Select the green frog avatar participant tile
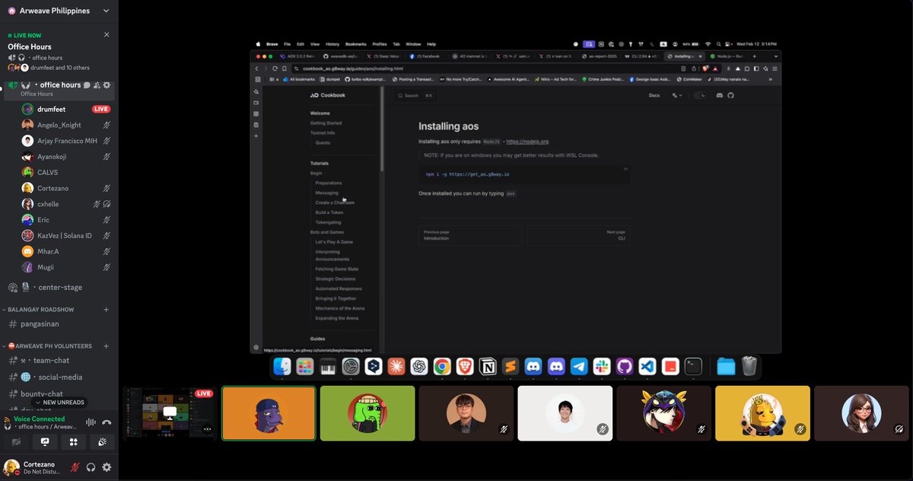The width and height of the screenshot is (913, 481). coord(367,413)
